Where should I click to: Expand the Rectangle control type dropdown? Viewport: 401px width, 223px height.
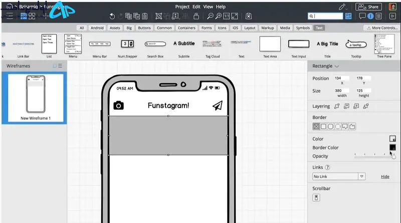(x=337, y=66)
